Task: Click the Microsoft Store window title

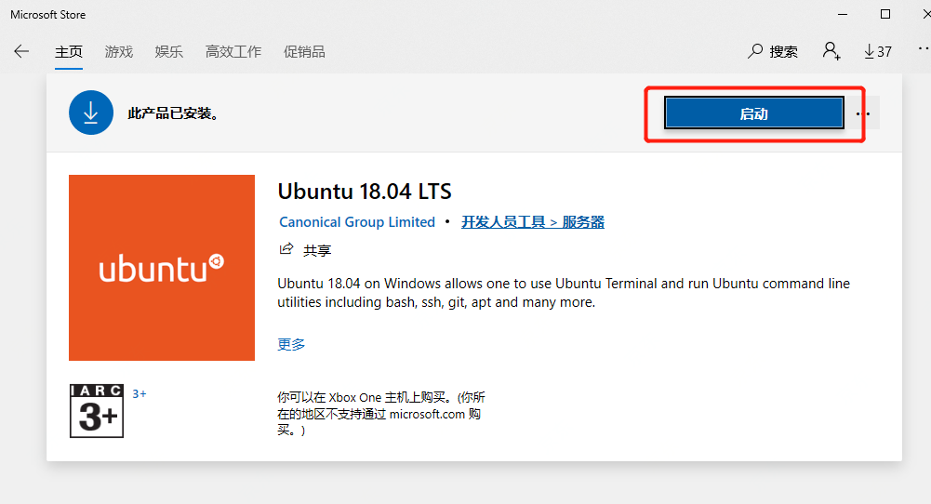Action: [48, 15]
